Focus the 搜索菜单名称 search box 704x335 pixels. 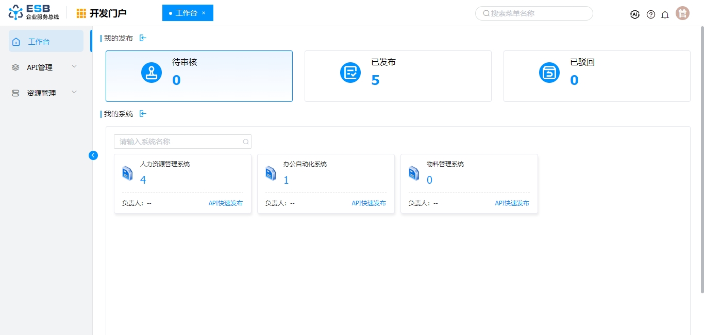click(536, 13)
